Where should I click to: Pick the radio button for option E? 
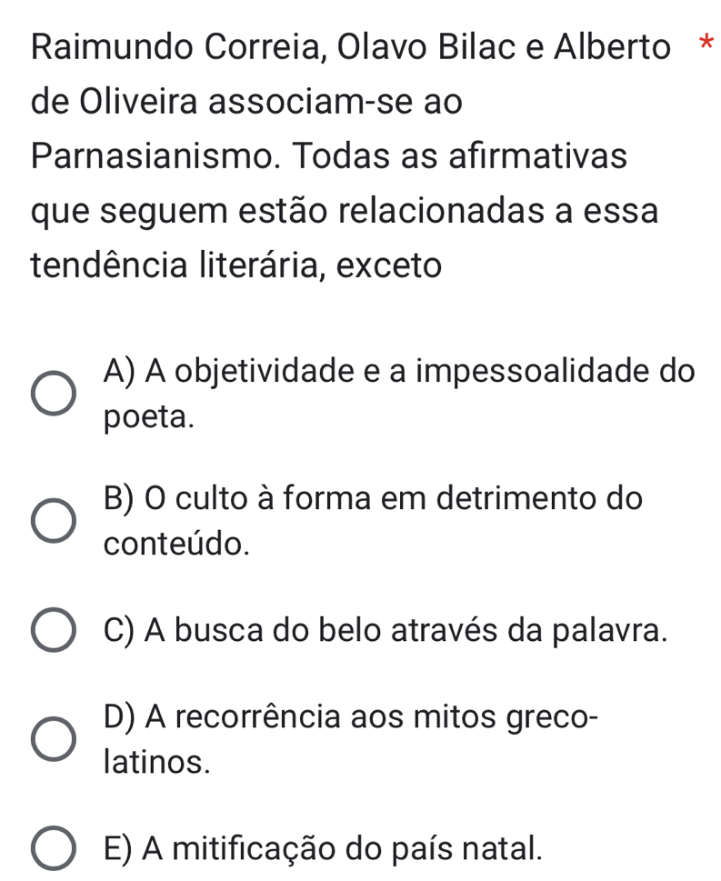coord(54,847)
